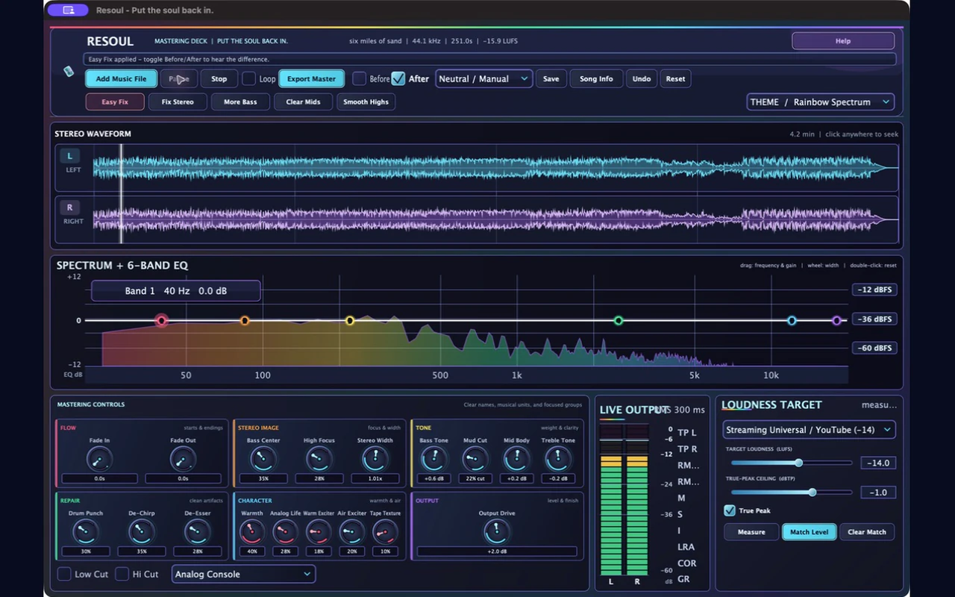The image size is (955, 597).
Task: Click the Air Exciter knob
Action: coord(351,532)
